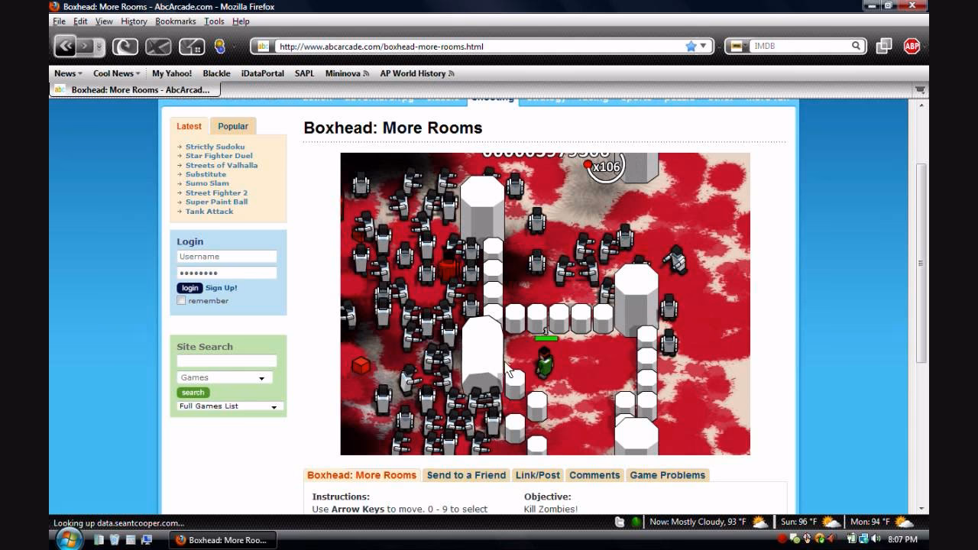
Task: Open the Windows Start orb
Action: coord(69,538)
